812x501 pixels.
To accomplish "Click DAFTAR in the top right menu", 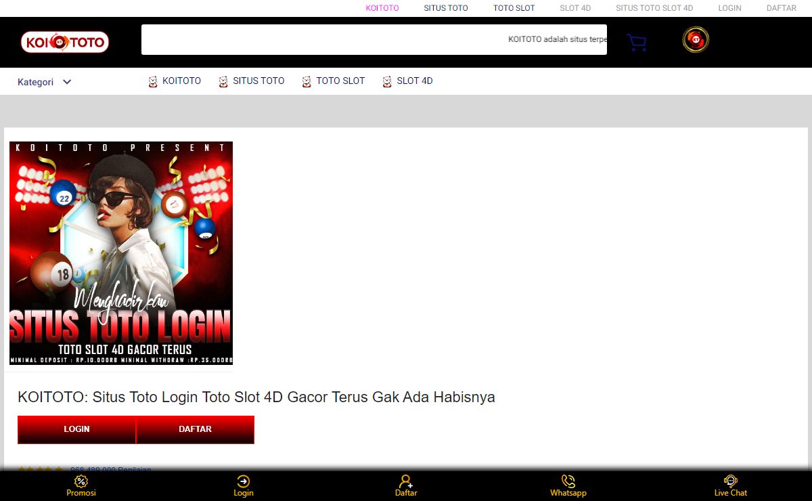I will pos(781,8).
